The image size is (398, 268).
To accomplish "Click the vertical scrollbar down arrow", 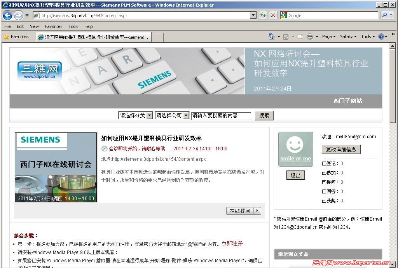I will [393, 264].
